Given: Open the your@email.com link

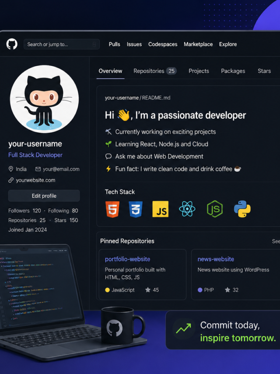Looking at the screenshot, I should click(x=61, y=169).
